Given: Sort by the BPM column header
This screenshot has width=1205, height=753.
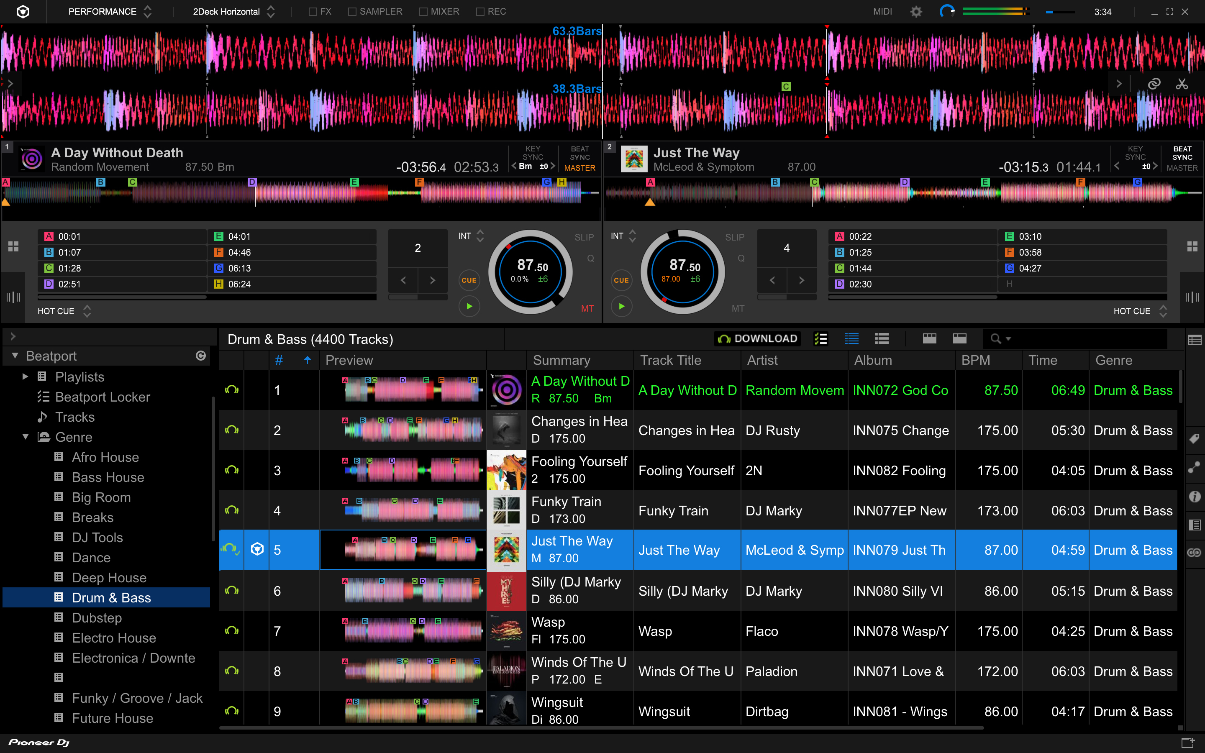Looking at the screenshot, I should pyautogui.click(x=975, y=360).
